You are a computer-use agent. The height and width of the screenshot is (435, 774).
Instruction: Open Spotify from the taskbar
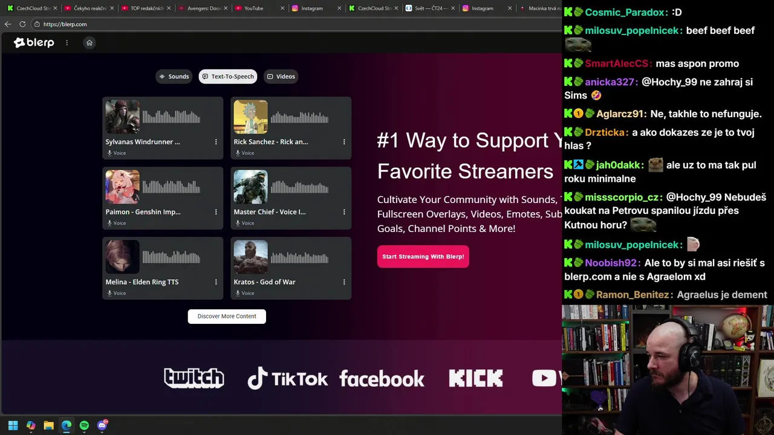[84, 425]
